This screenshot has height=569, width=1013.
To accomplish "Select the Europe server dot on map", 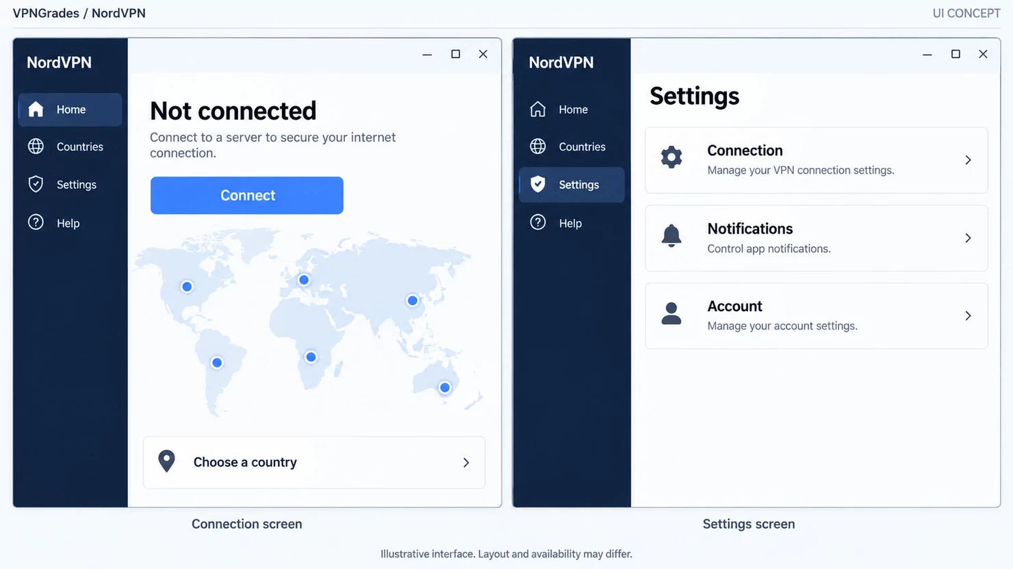I will pos(304,280).
